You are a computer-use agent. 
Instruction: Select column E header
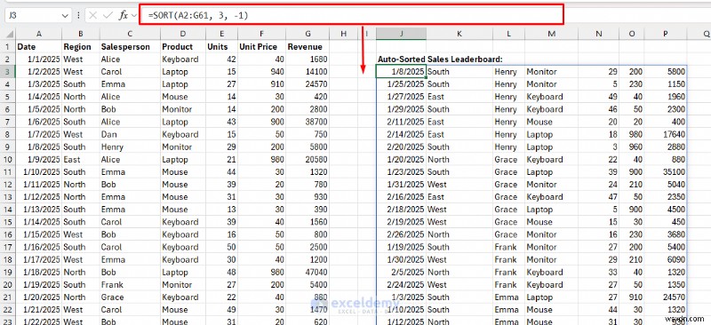[x=221, y=34]
